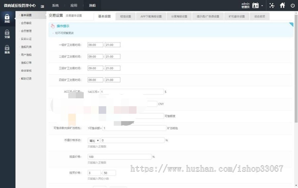Open 实名认证 in the side menu
Image resolution: width=298 pixels, height=188 pixels.
(26, 39)
